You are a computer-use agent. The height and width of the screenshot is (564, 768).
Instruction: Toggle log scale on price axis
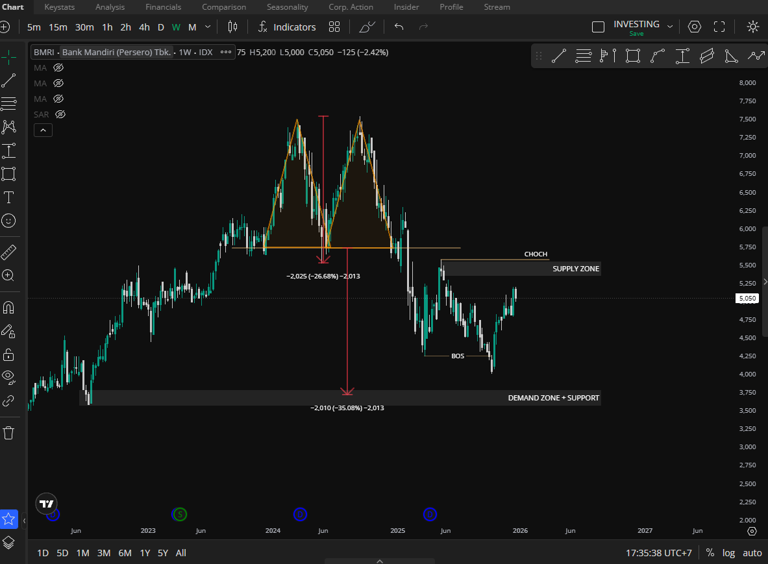(729, 553)
